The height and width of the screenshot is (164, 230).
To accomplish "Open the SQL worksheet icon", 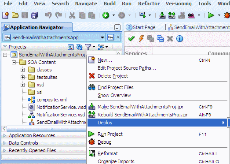I will tap(142, 15).
